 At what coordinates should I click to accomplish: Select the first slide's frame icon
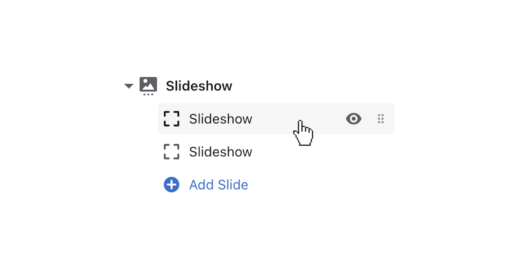pos(171,119)
